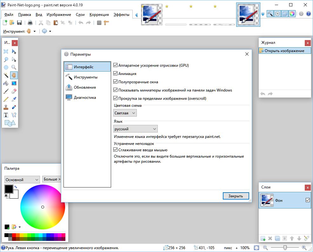The width and height of the screenshot is (313, 252).
Task: Open the Эффекты menu
Action: click(121, 15)
